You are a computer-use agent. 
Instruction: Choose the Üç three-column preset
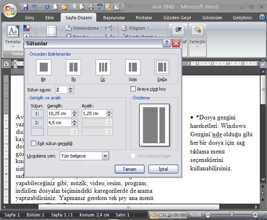pyautogui.click(x=103, y=67)
